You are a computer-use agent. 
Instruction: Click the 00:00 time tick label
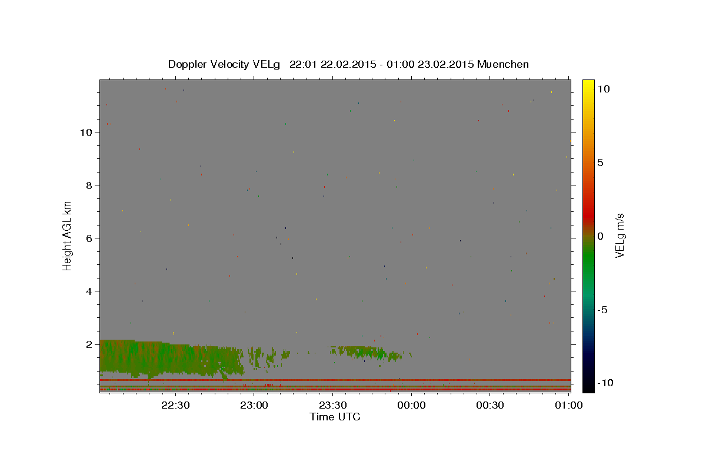411,405
